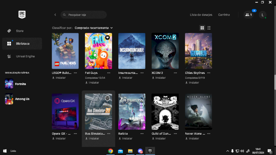The height and width of the screenshot is (155, 276).
Task: Click Lista de desejos link
Action: point(201,15)
